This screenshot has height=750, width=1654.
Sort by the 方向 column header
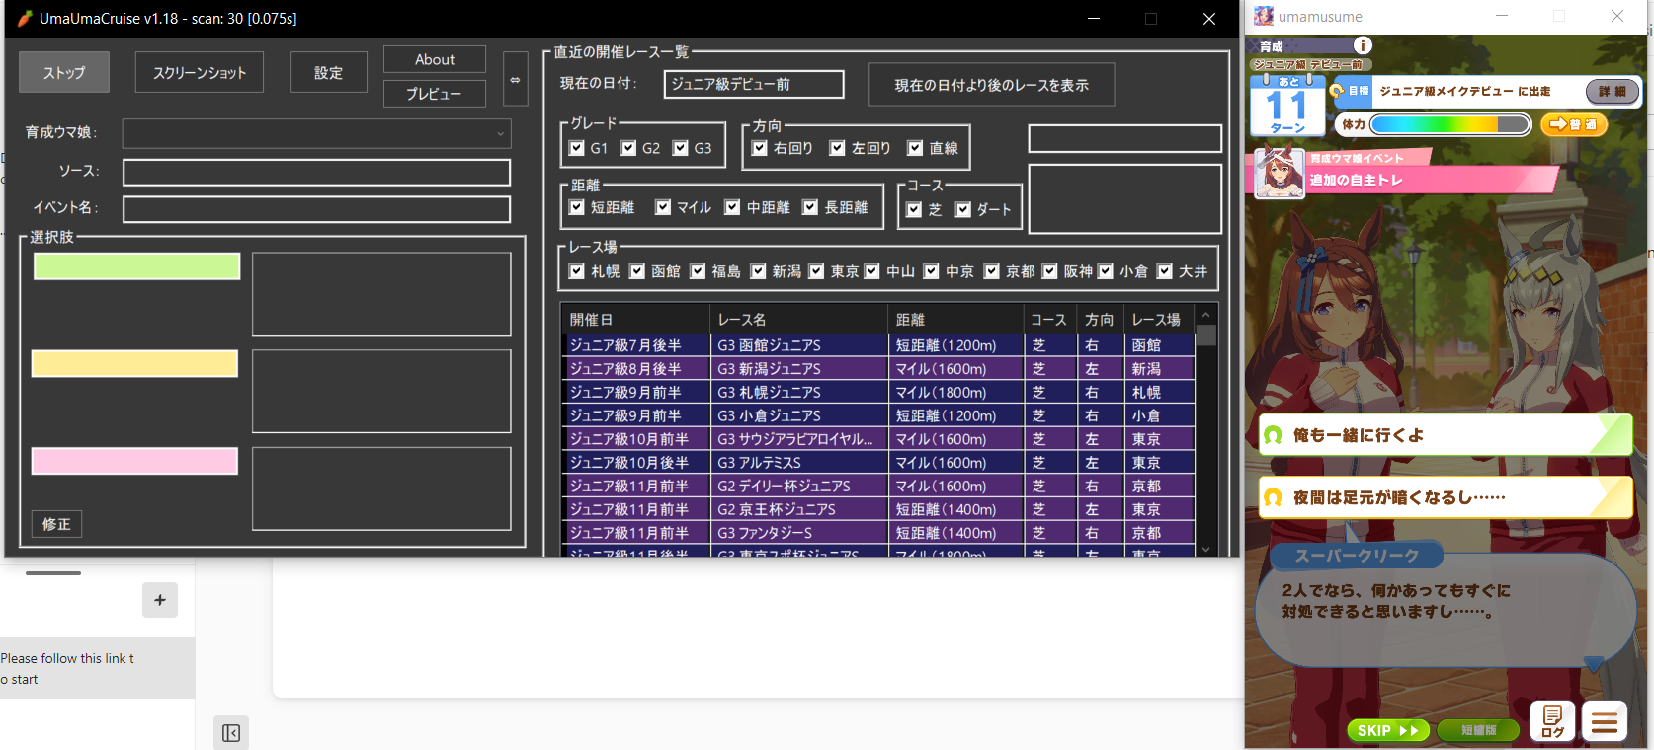click(x=1100, y=320)
